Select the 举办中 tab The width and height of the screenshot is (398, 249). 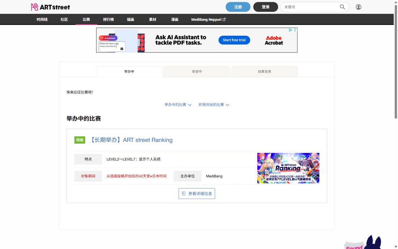(129, 72)
